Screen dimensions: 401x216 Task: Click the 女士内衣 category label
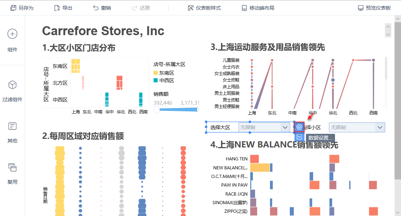231,67
